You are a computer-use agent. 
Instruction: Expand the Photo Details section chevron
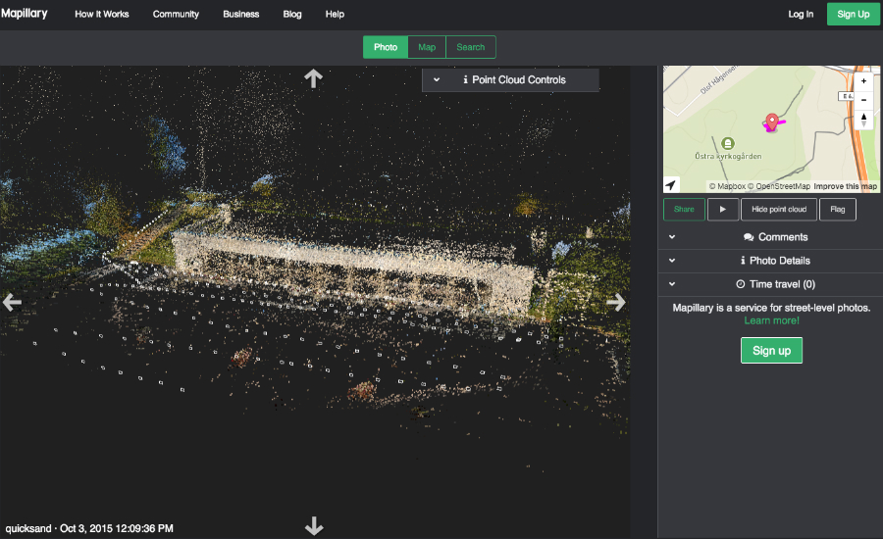[672, 261]
